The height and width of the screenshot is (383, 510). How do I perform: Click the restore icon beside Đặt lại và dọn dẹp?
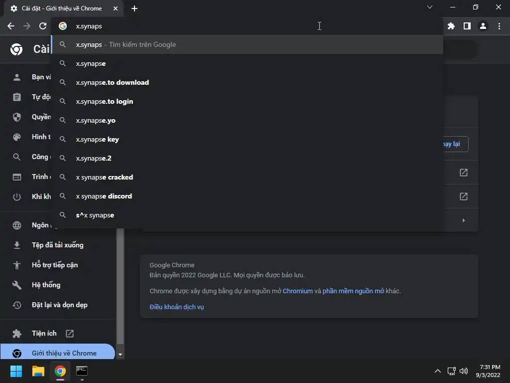[17, 305]
